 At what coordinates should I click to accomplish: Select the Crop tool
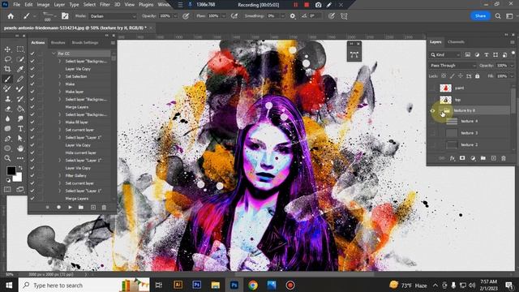[7, 69]
